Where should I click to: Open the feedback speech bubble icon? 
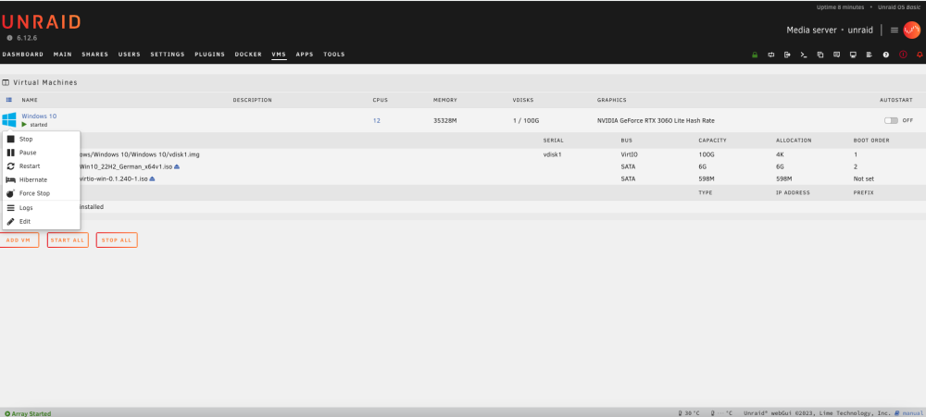(x=837, y=55)
